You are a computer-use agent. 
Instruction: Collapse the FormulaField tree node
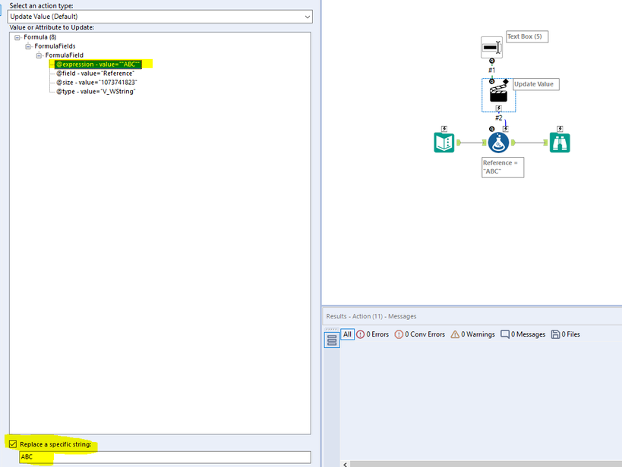point(39,55)
